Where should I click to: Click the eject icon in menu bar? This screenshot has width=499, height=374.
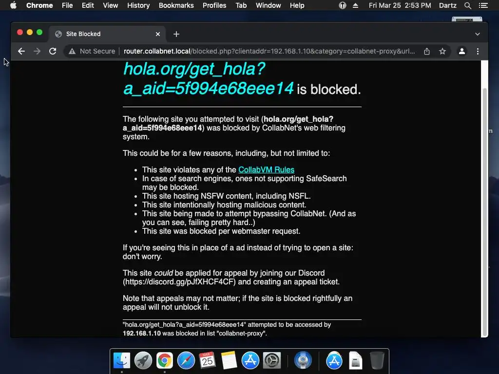[355, 5]
